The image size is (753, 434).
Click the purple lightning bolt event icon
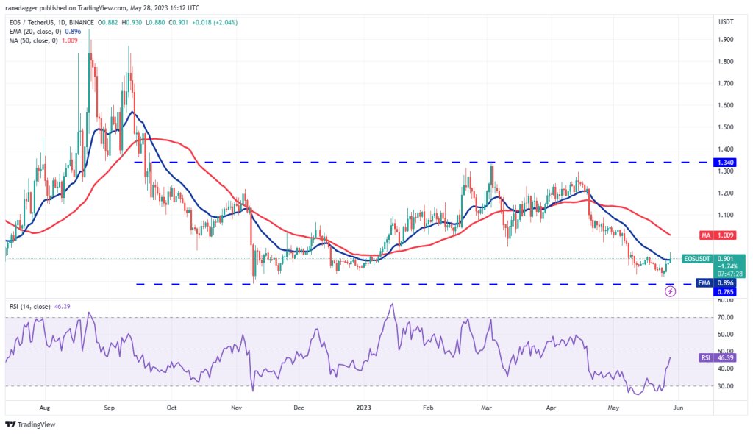tap(670, 291)
